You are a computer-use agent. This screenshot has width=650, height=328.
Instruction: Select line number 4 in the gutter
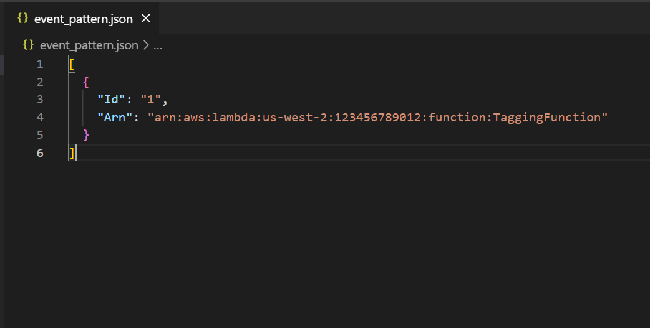click(40, 117)
